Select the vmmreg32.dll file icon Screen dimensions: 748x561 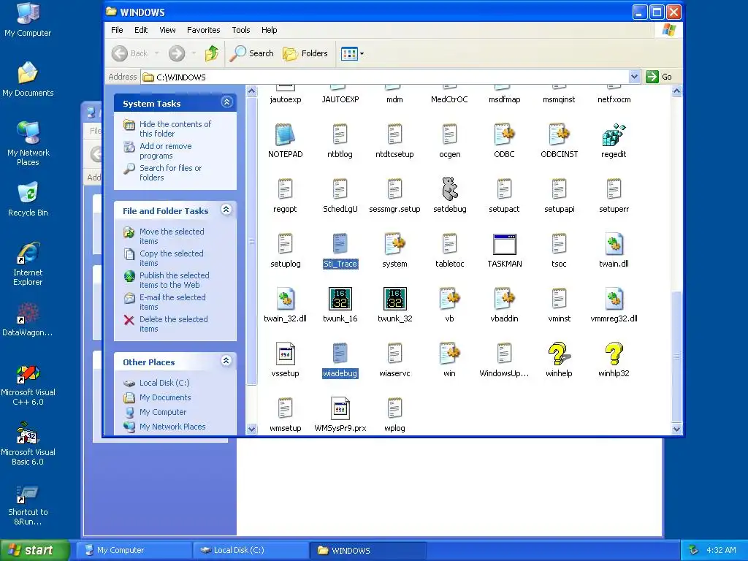click(614, 299)
